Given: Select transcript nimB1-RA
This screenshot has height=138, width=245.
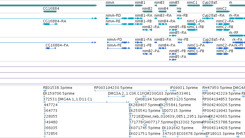Looking at the screenshot, I should [139, 18].
